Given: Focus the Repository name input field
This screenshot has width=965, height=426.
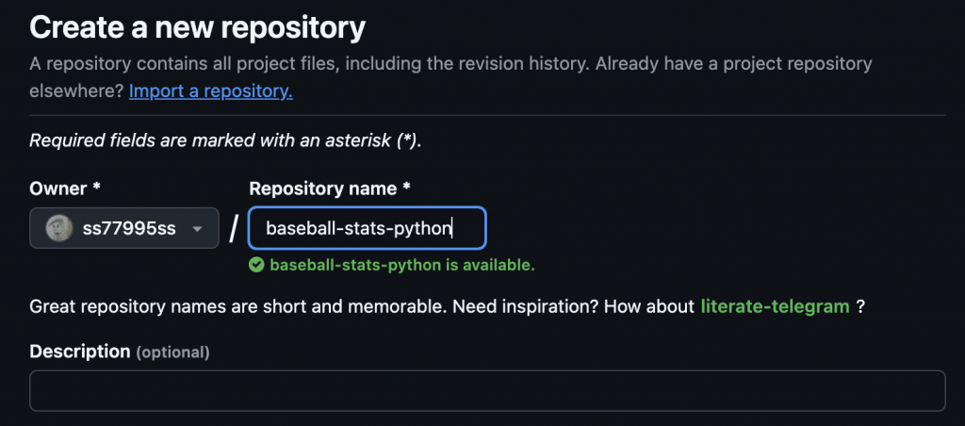Looking at the screenshot, I should click(367, 229).
